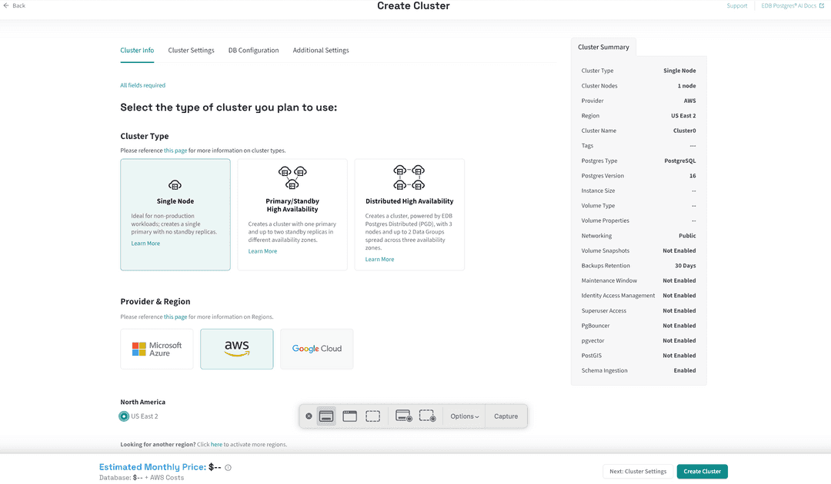Switch to the Additional Settings tab
The width and height of the screenshot is (831, 484).
(321, 50)
